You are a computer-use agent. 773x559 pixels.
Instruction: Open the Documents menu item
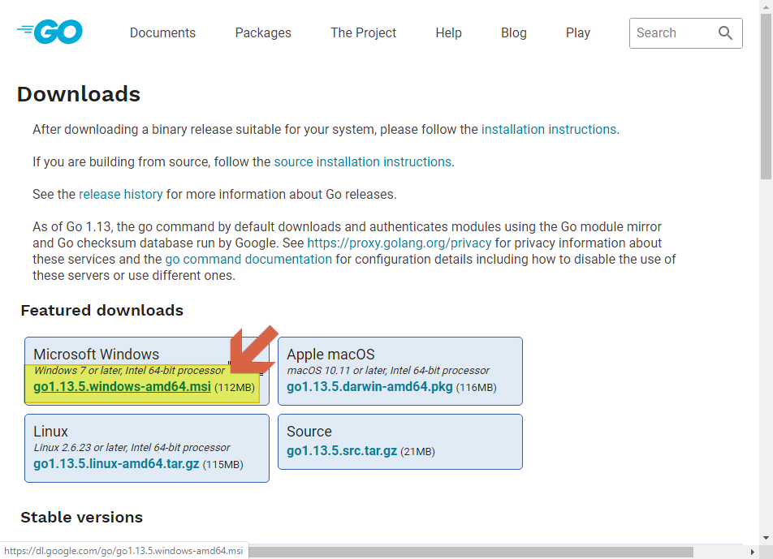(x=162, y=33)
